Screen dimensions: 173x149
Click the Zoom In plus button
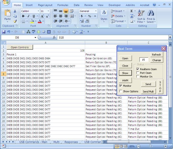(165, 146)
